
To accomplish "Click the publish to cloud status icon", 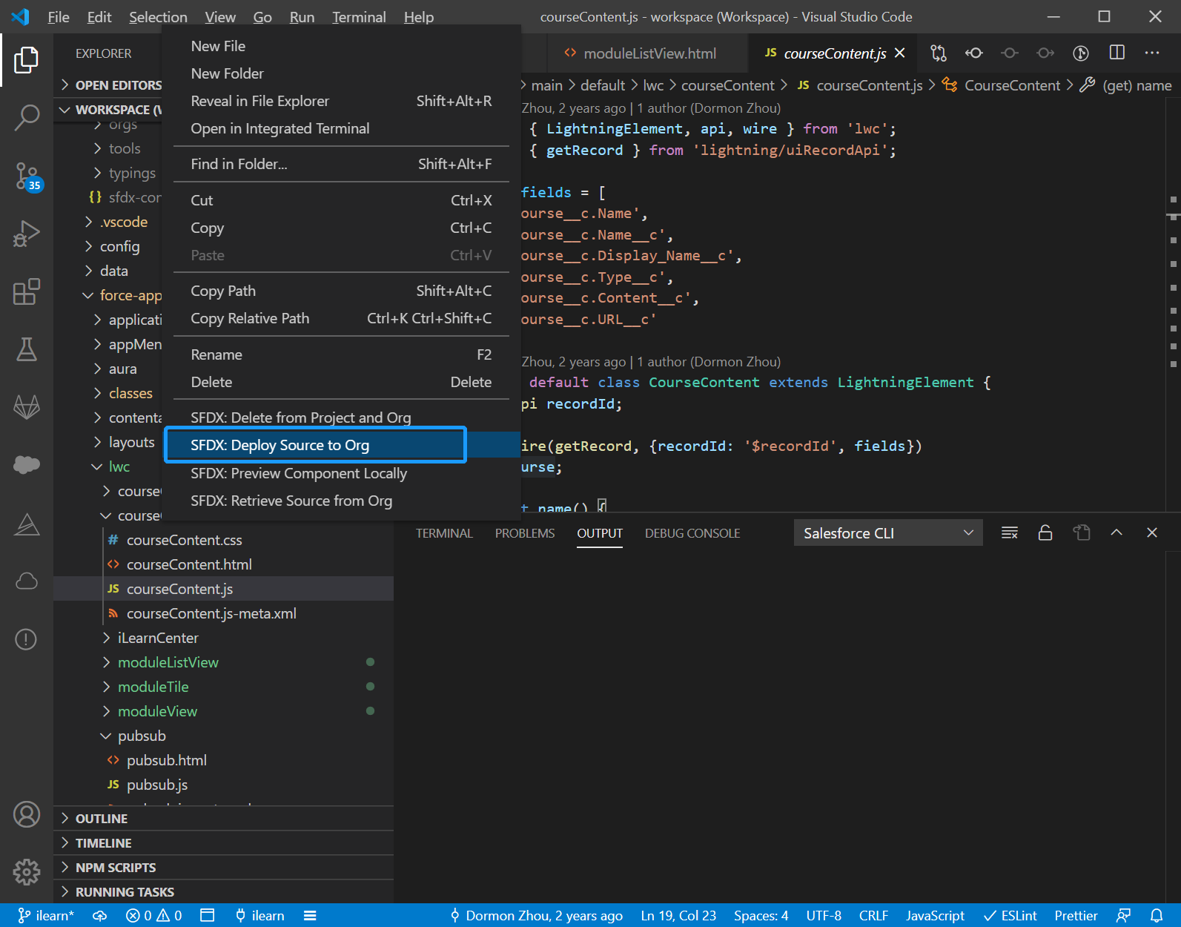I will (x=99, y=915).
